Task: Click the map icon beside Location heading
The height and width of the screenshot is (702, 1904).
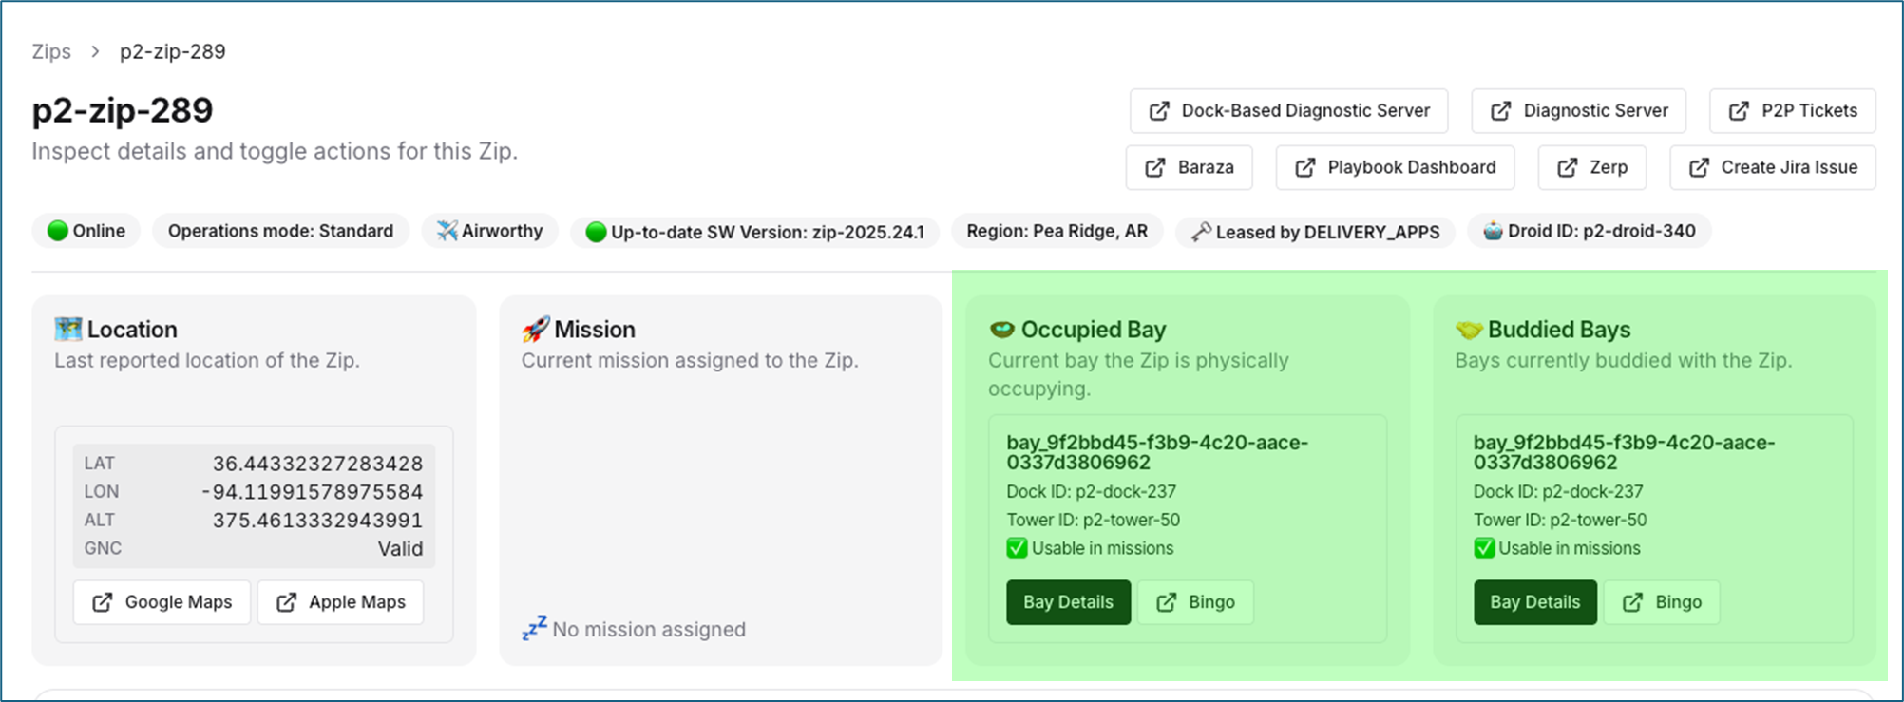Action: (68, 330)
